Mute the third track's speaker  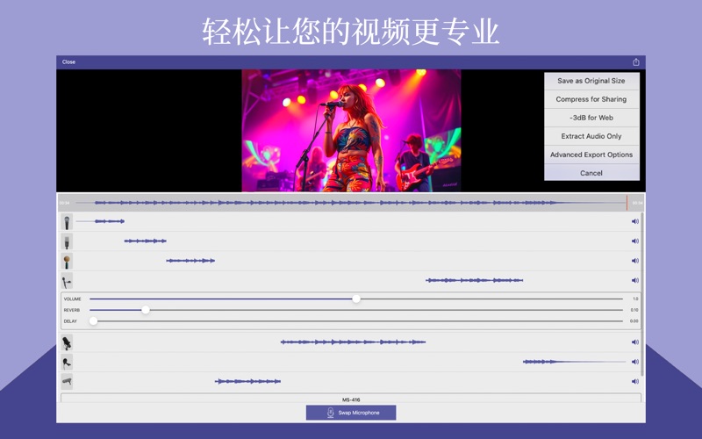pos(634,261)
